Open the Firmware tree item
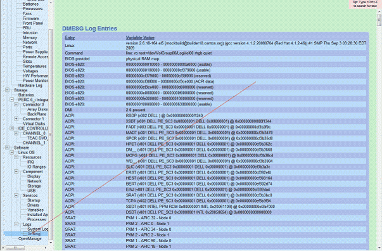382x251 pixels. (x=30, y=18)
